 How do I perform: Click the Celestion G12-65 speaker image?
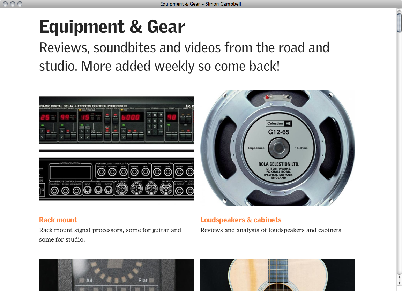(278, 148)
